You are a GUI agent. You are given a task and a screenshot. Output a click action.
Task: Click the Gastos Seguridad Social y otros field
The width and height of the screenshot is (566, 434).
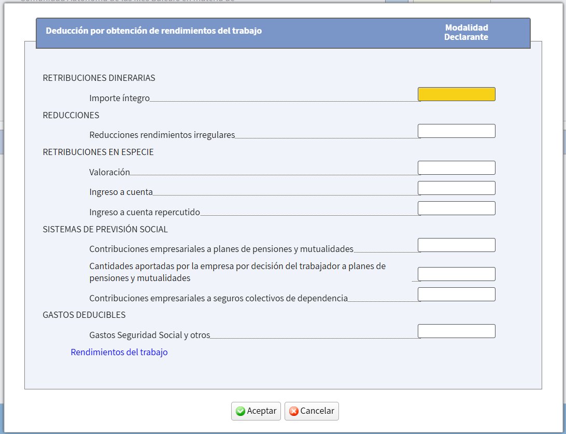pyautogui.click(x=456, y=330)
